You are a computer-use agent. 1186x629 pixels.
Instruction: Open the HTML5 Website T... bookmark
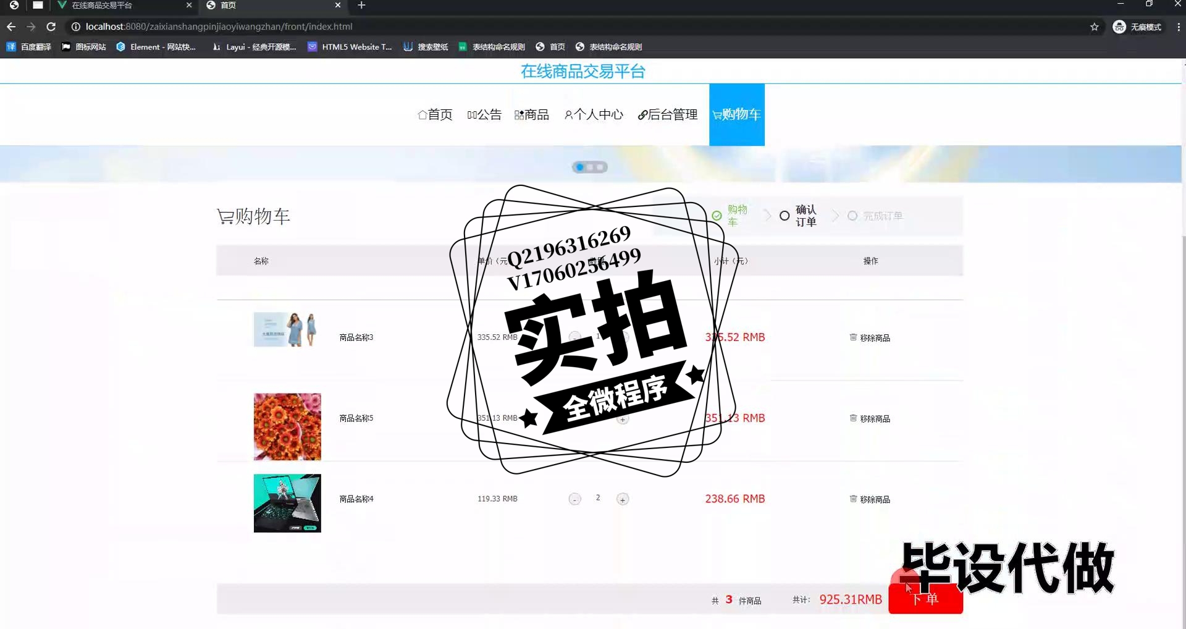pyautogui.click(x=350, y=47)
